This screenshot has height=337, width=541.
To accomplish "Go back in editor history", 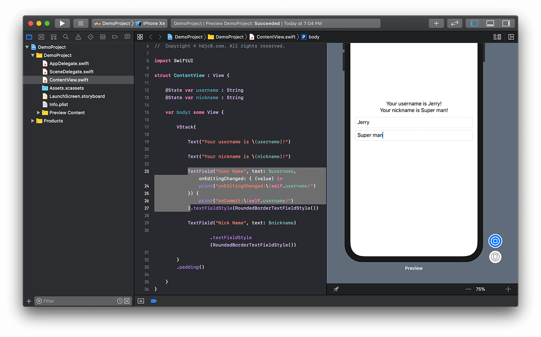I will [x=151, y=37].
